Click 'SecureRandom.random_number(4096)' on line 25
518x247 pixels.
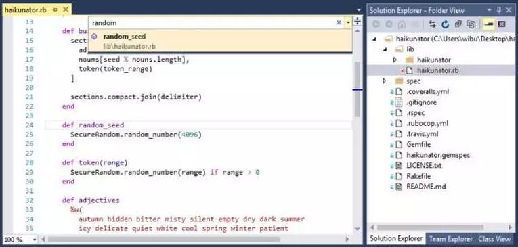coord(136,135)
